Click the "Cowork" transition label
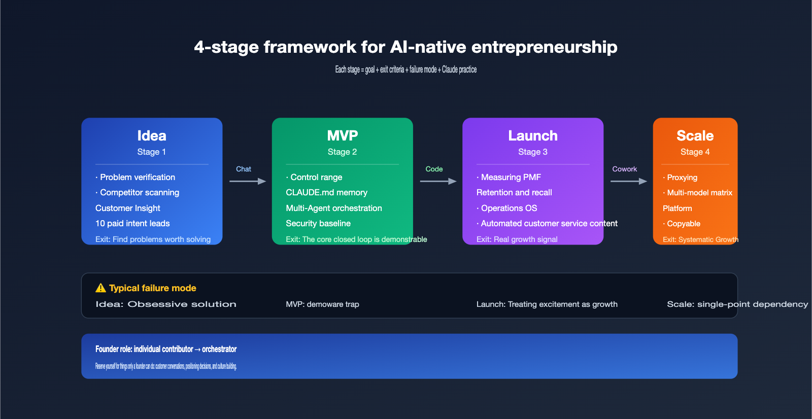The image size is (812, 419). 624,169
